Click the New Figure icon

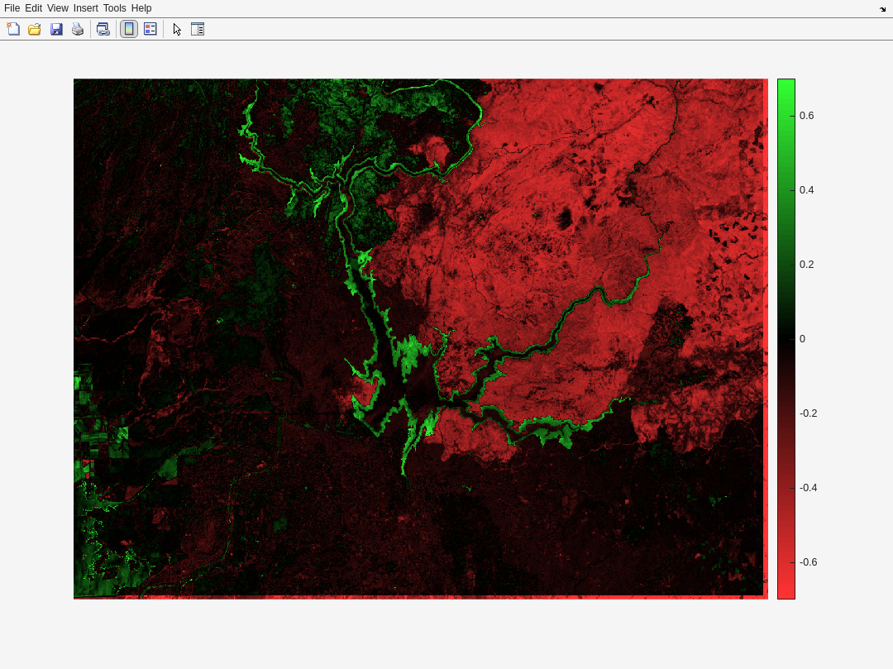pos(13,29)
